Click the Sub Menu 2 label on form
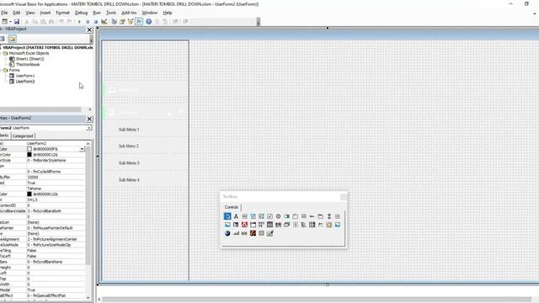 tap(129, 146)
